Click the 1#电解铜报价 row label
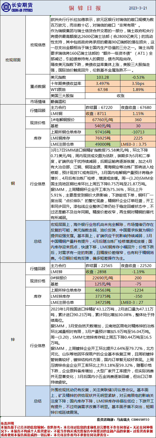156x438 pixels. coord(67,120)
